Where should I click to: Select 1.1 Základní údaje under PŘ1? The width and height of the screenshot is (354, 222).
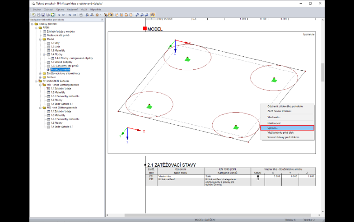[x=61, y=89]
